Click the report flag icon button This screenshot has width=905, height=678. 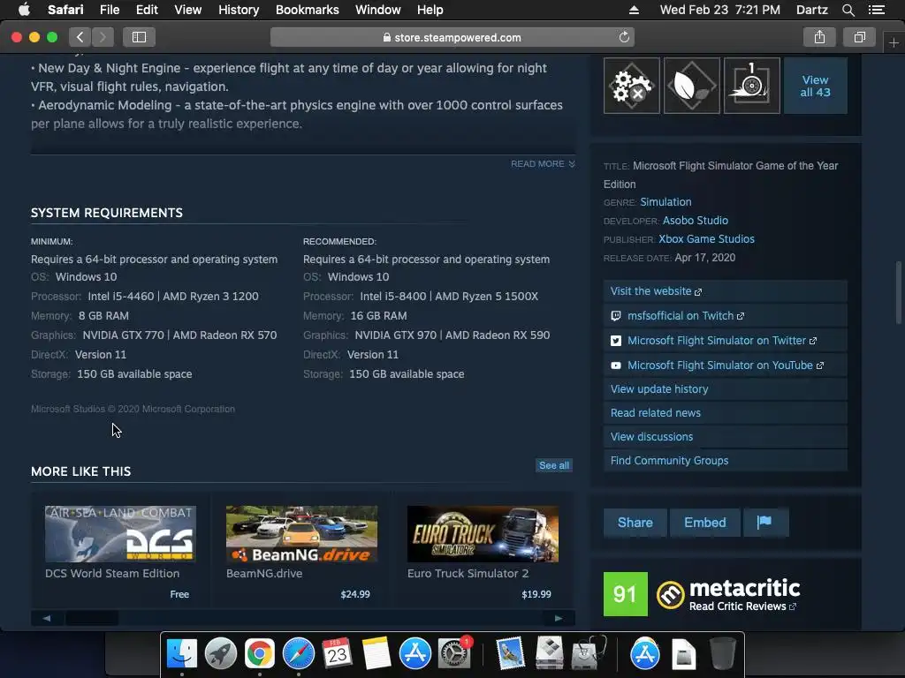pos(765,523)
